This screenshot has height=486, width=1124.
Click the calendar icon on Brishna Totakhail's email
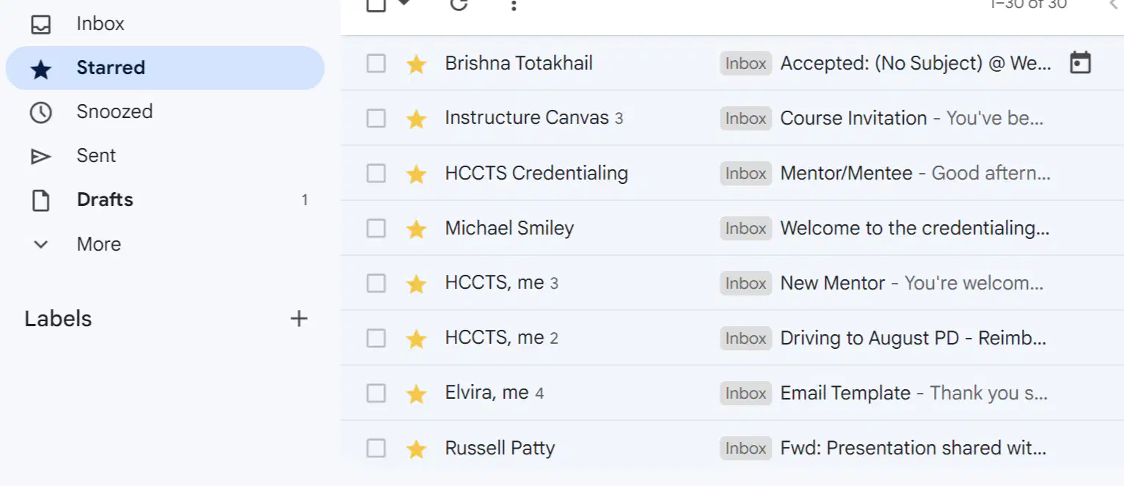pyautogui.click(x=1080, y=63)
